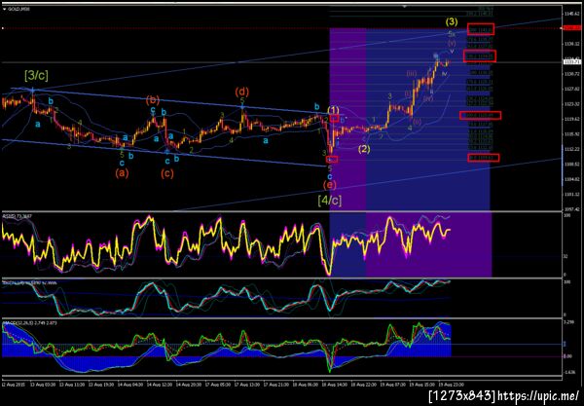Click the red (b) wave label

coord(153,100)
